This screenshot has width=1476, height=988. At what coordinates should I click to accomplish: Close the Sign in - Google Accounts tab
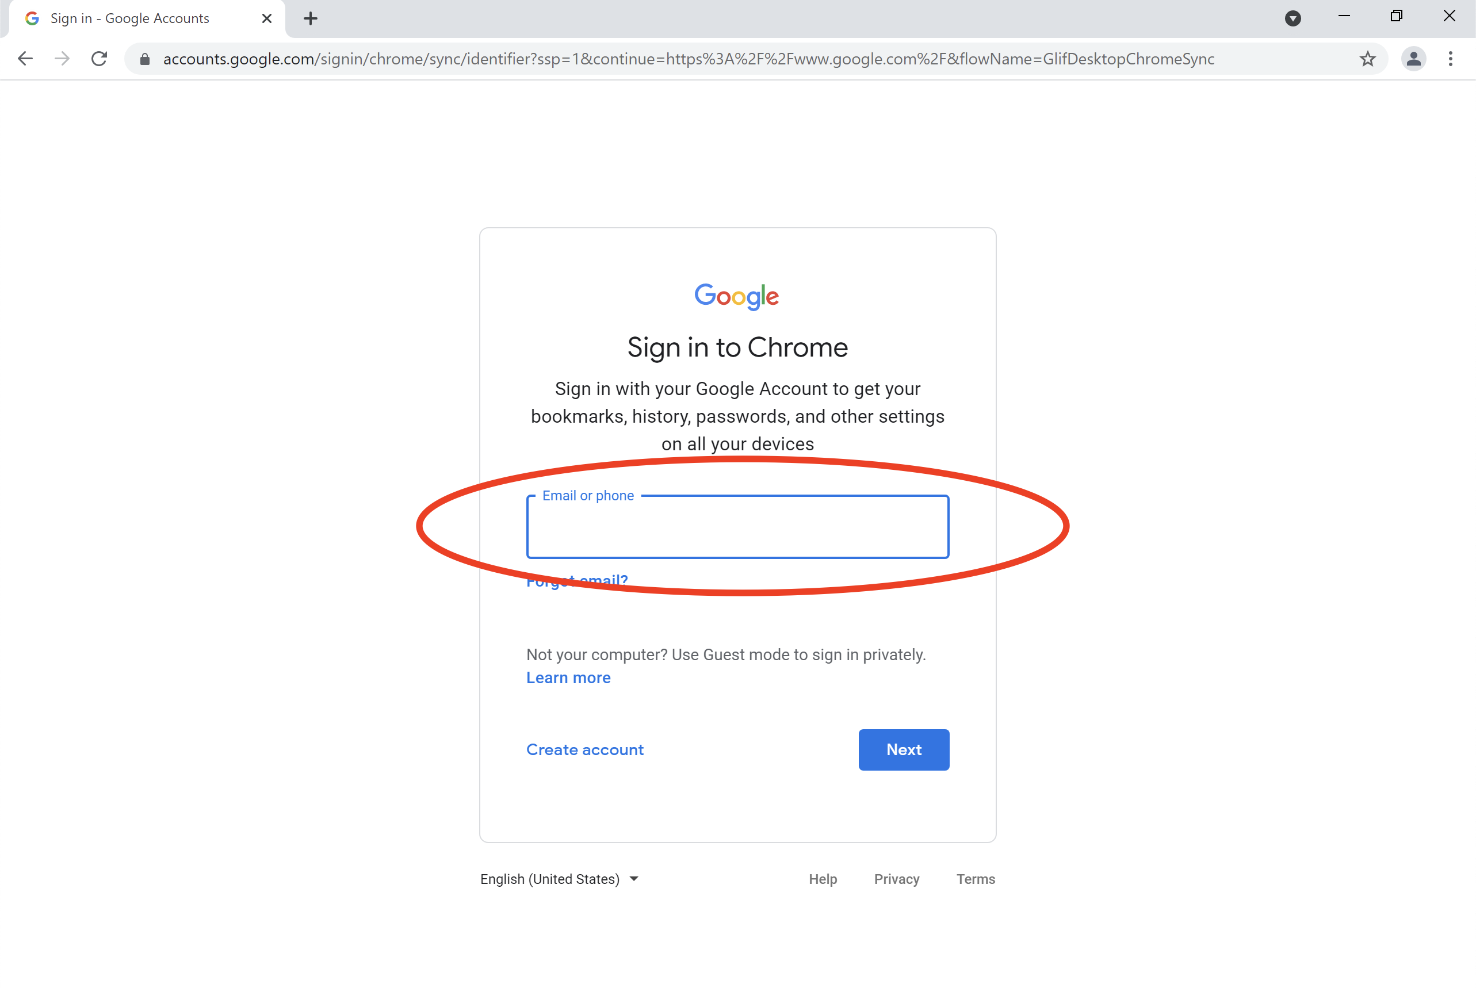tap(266, 18)
